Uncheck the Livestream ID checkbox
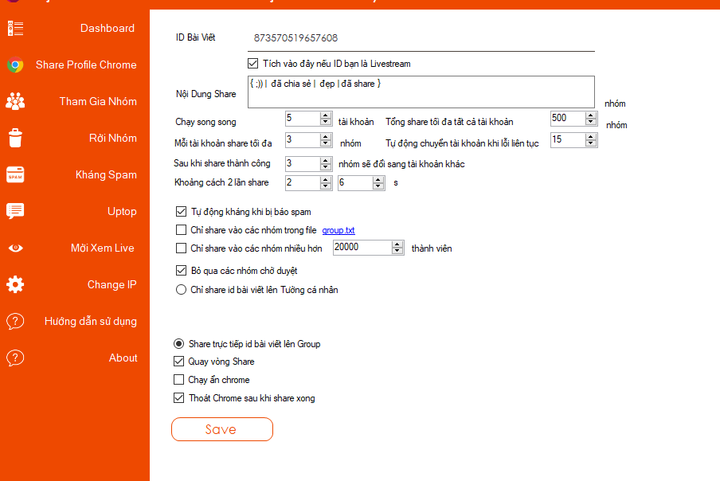Image resolution: width=720 pixels, height=481 pixels. click(x=253, y=64)
